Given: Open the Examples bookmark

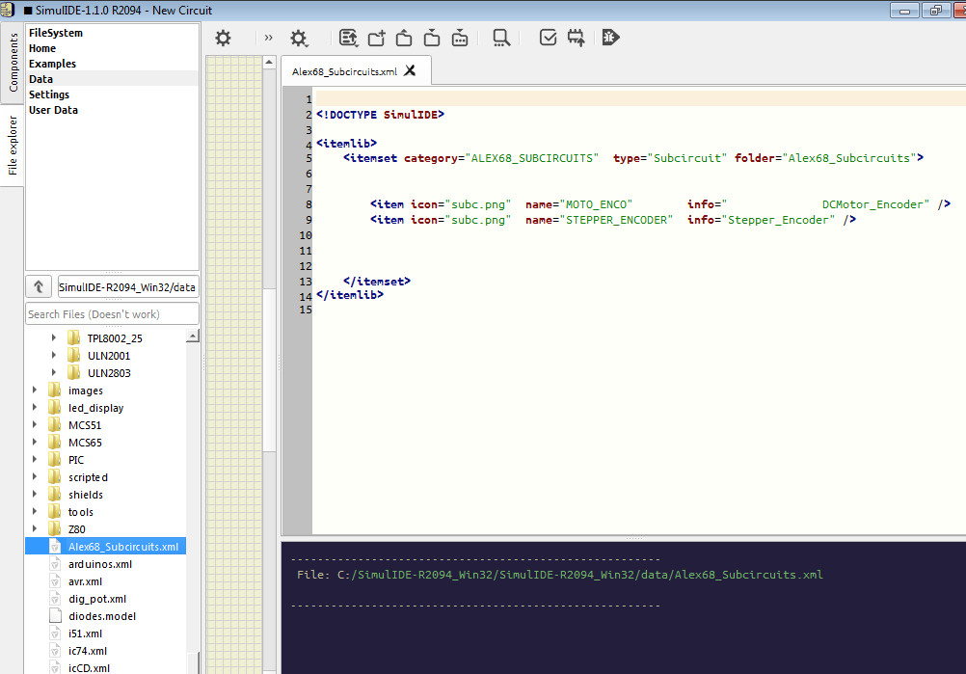Looking at the screenshot, I should point(52,64).
